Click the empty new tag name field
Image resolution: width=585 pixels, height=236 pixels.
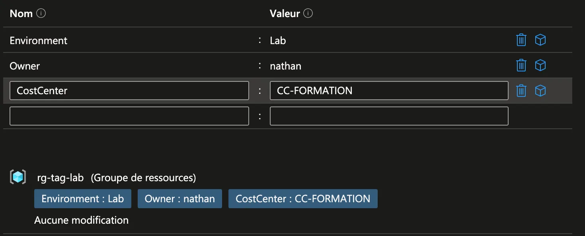129,116
